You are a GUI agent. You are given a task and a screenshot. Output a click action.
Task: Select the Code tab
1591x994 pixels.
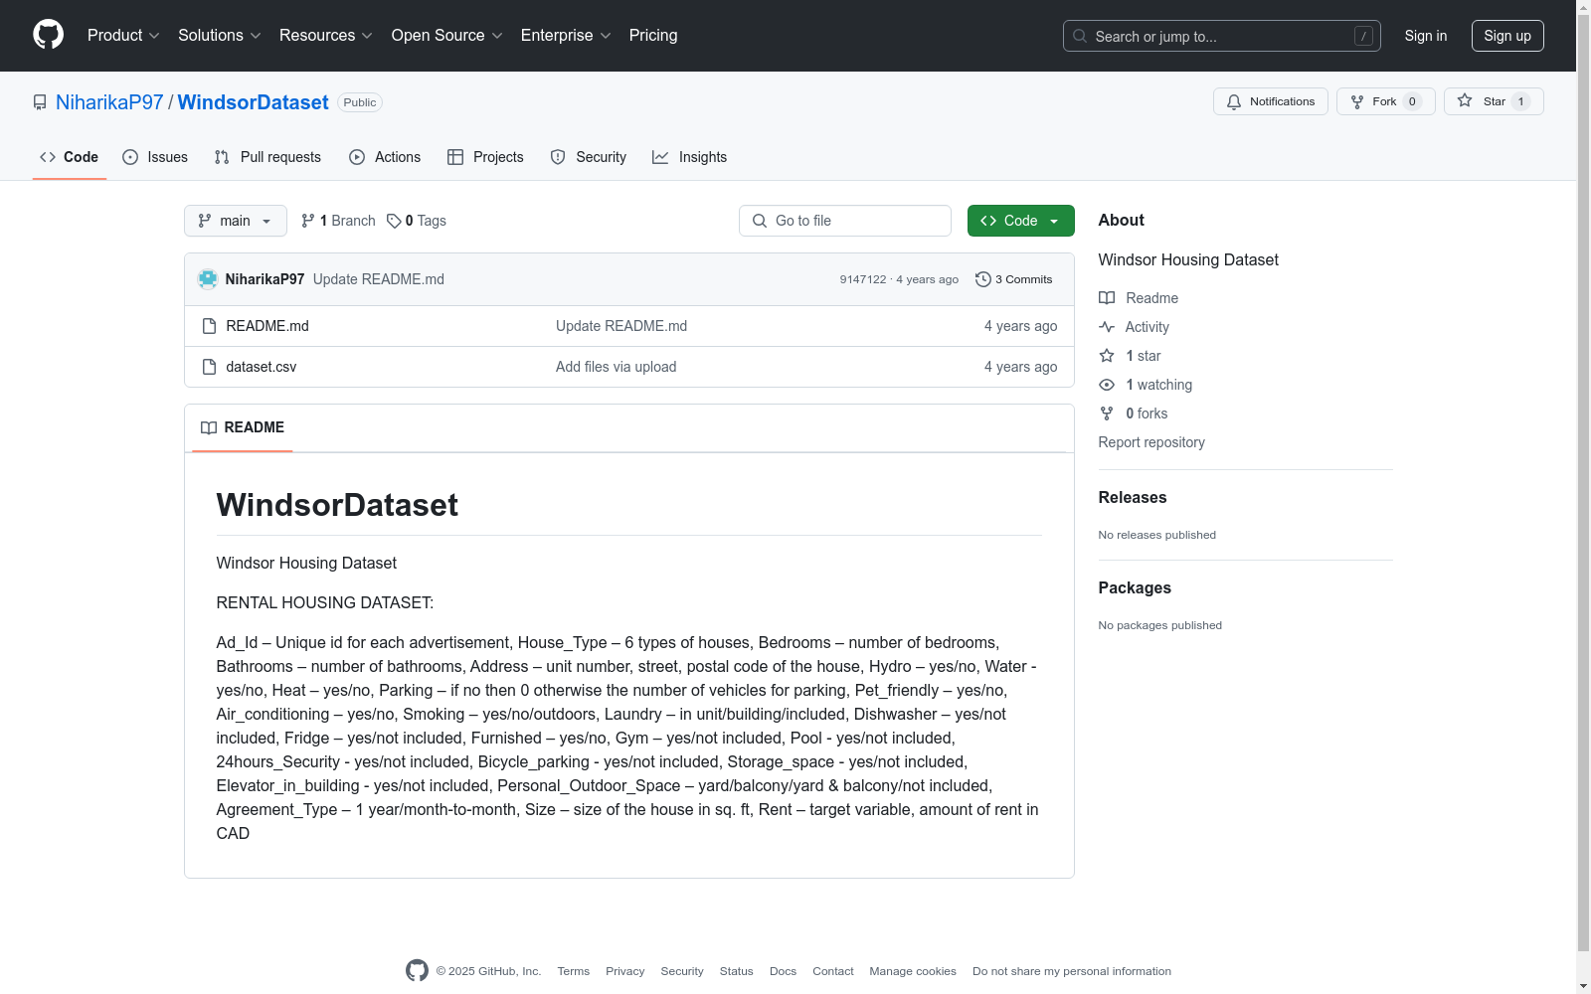point(70,157)
